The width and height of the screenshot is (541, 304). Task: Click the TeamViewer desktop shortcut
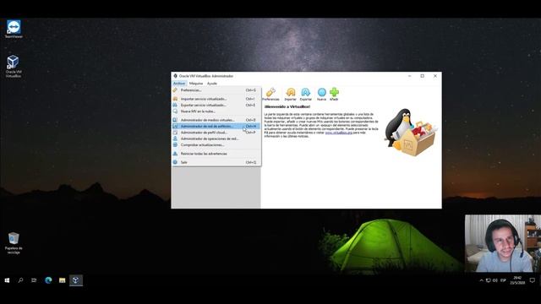tap(14, 29)
